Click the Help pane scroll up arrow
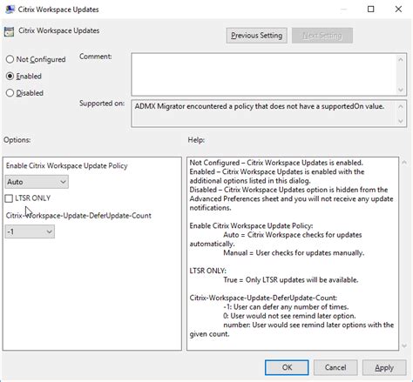The height and width of the screenshot is (382, 413). (x=404, y=163)
